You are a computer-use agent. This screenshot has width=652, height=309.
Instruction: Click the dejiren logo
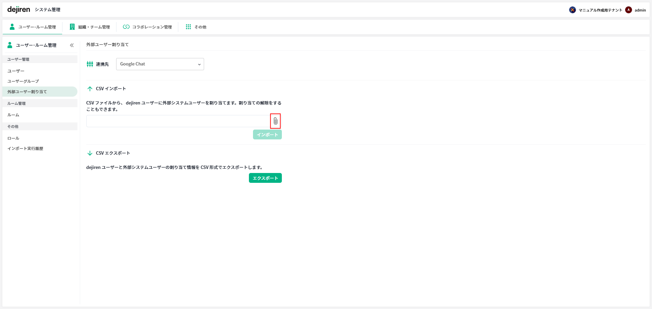click(x=19, y=9)
